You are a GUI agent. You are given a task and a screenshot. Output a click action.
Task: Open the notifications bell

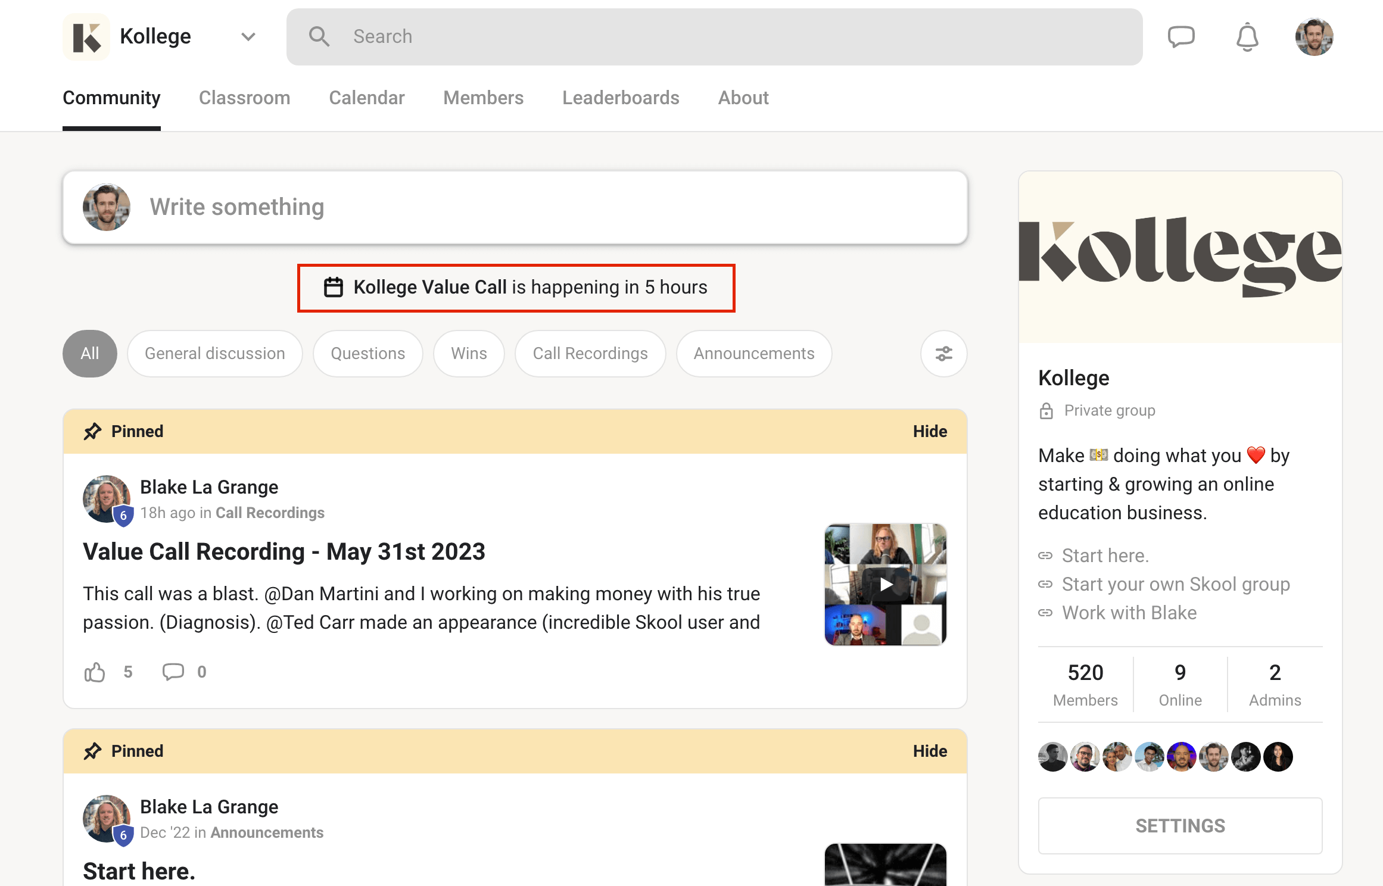click(x=1248, y=36)
